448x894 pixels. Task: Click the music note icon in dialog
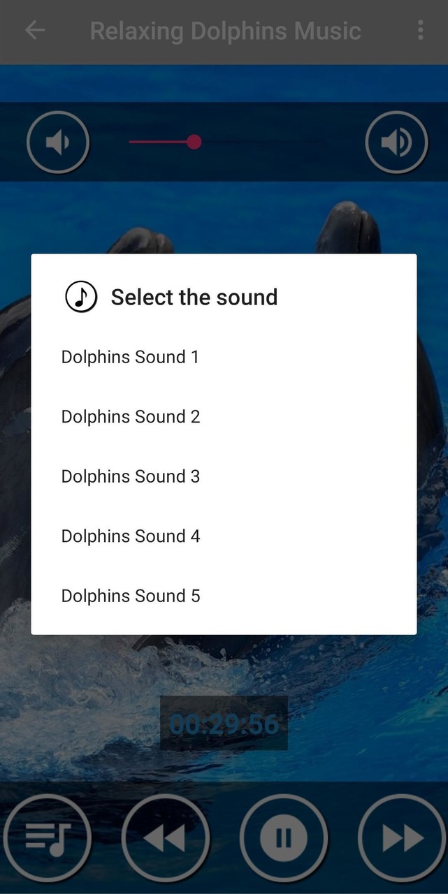(x=81, y=296)
